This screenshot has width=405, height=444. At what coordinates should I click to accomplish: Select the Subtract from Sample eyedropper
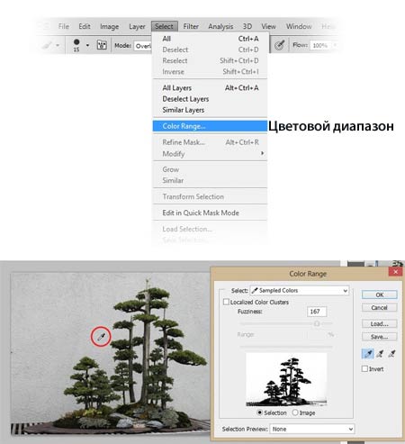391,354
